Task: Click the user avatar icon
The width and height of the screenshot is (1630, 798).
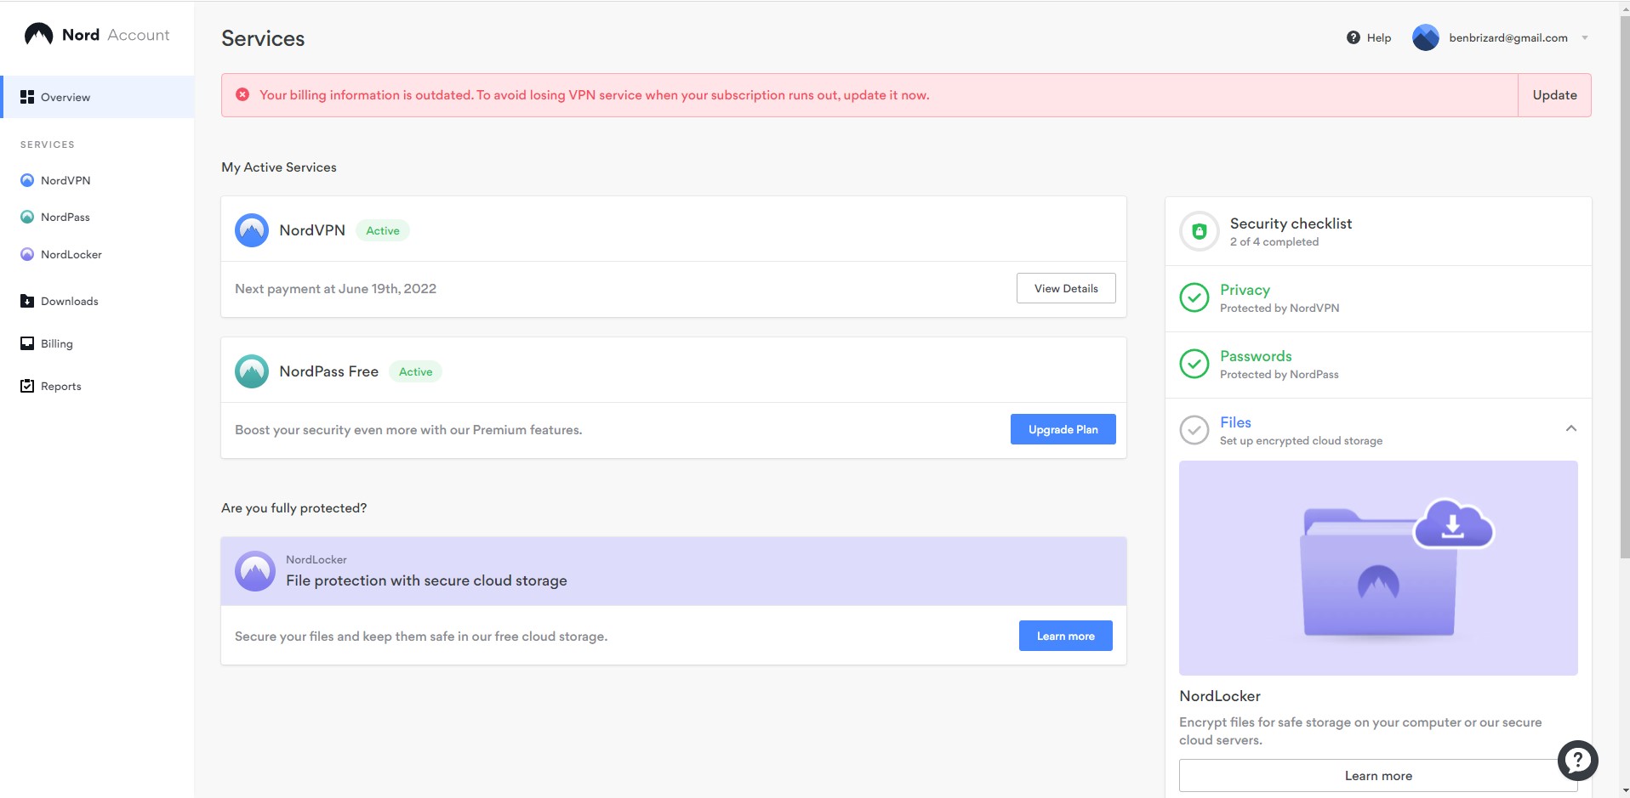Action: click(x=1425, y=37)
